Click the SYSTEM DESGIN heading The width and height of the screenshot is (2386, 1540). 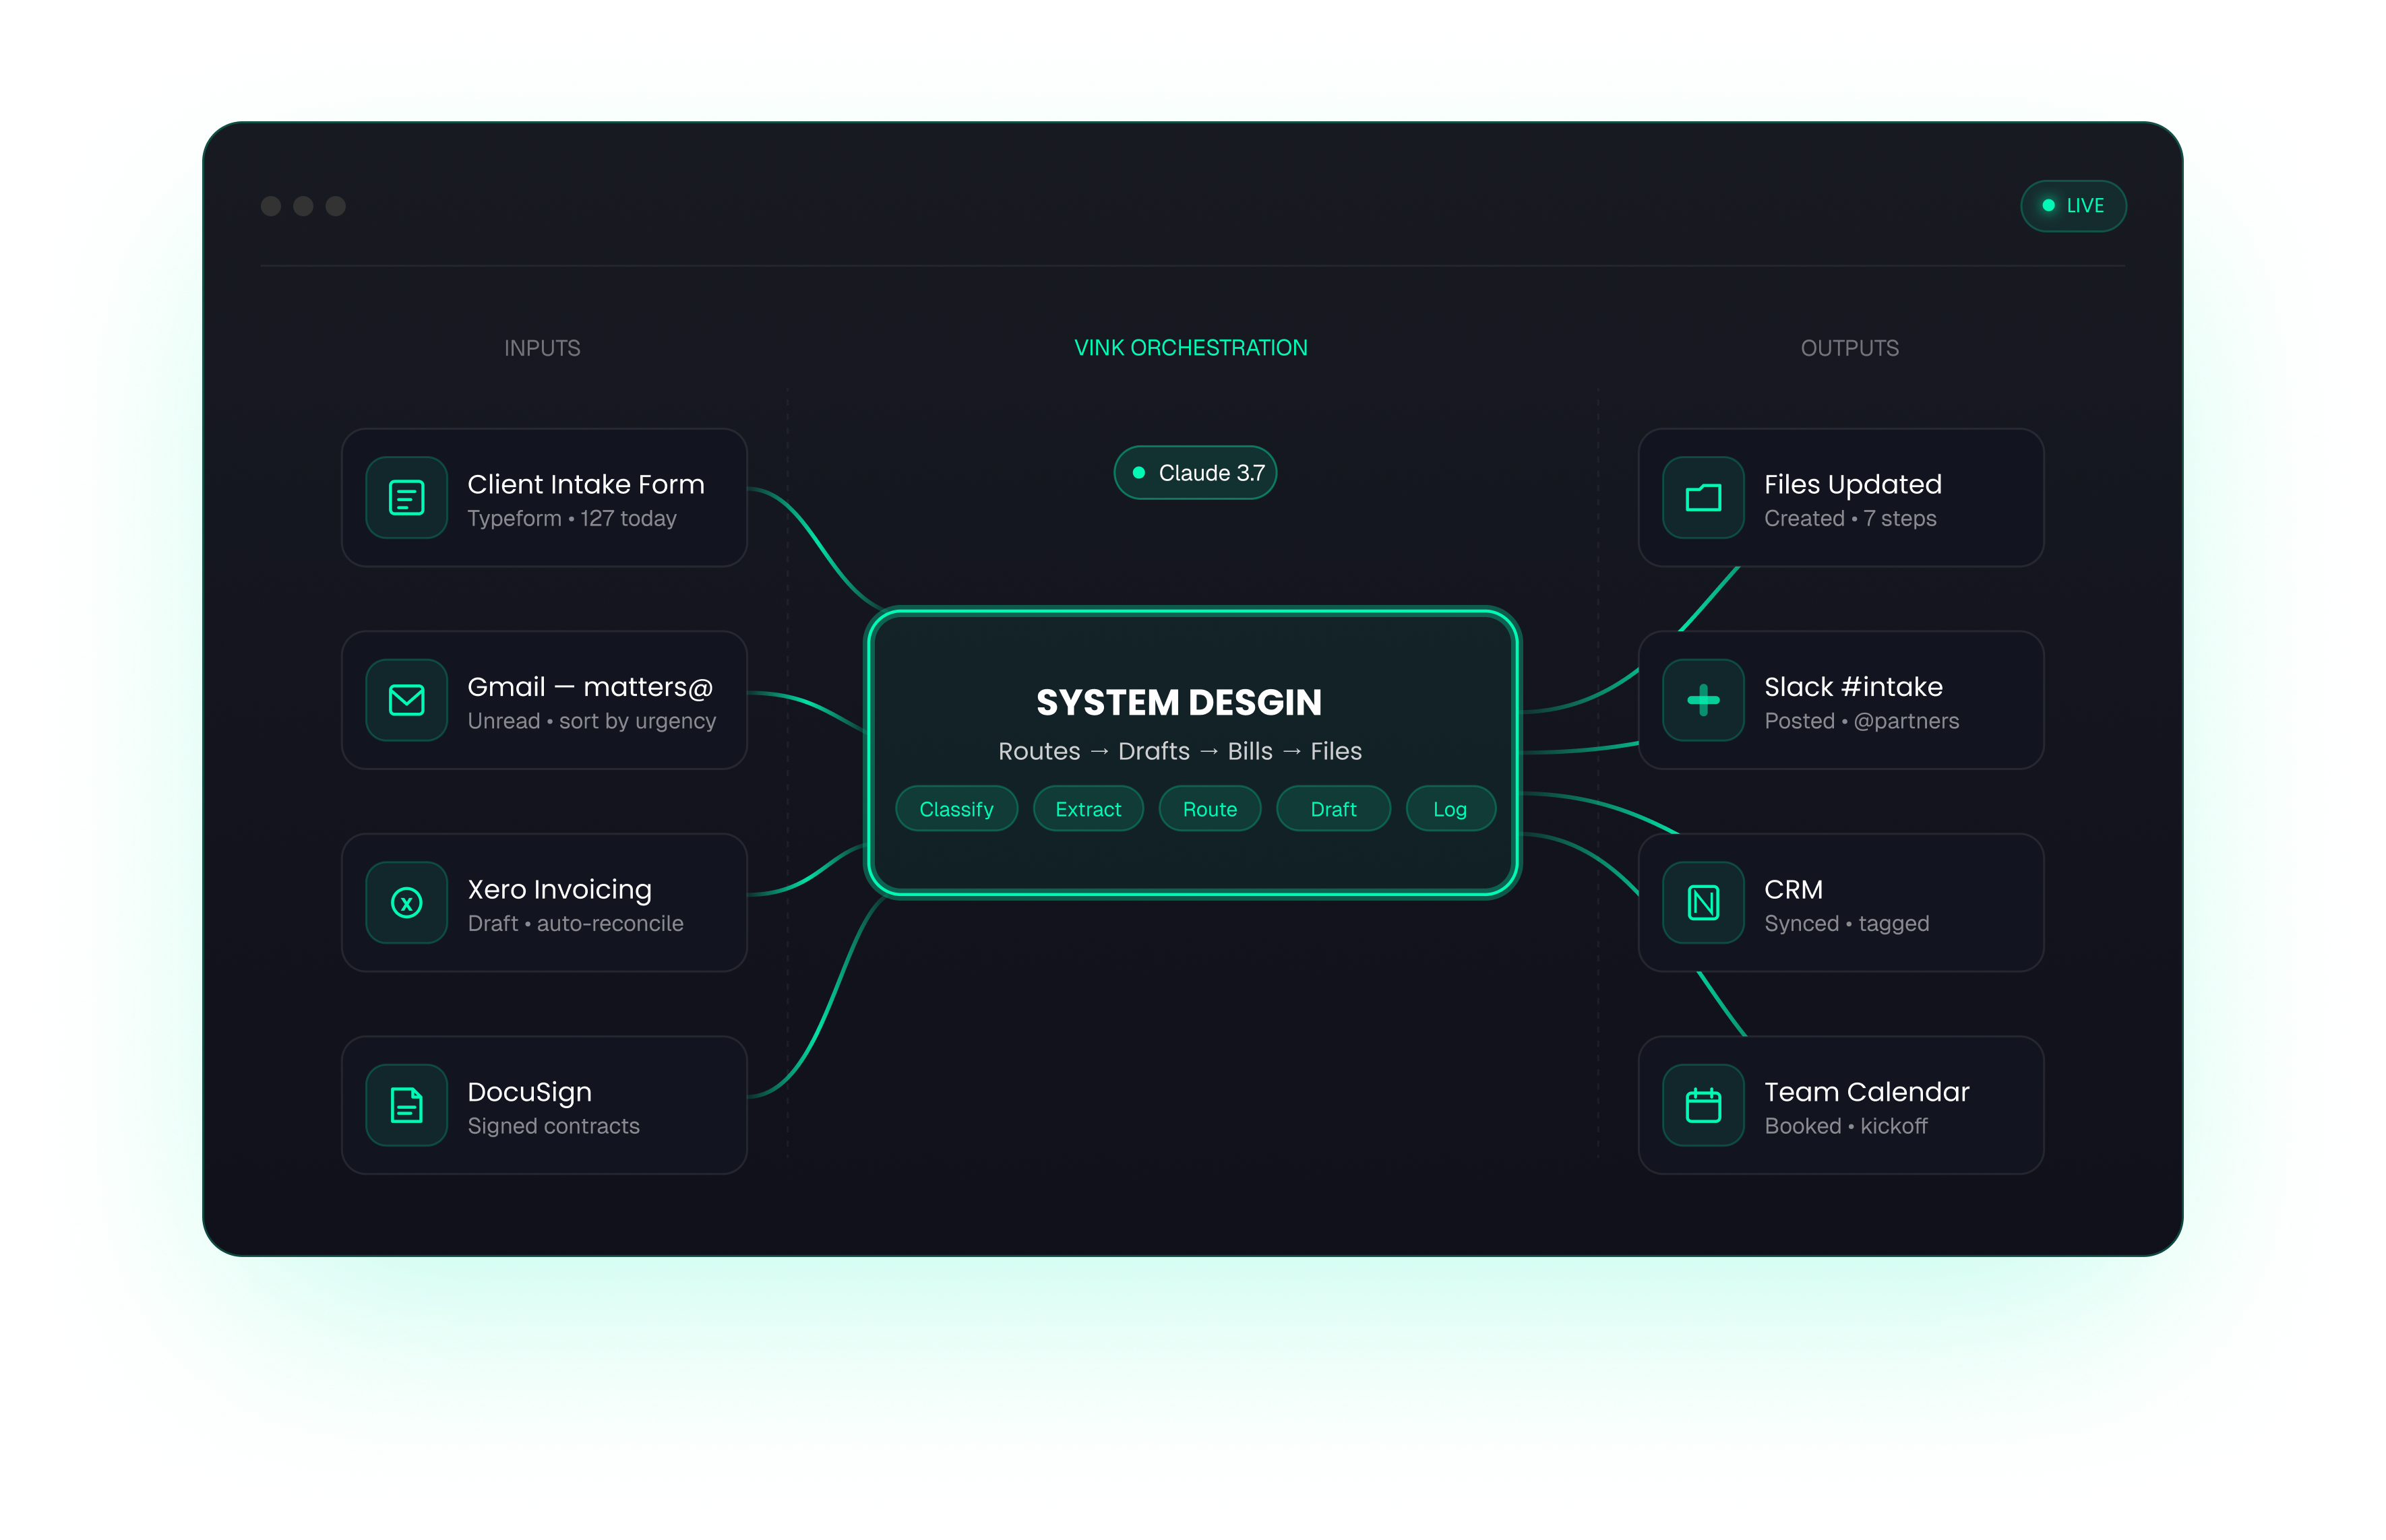[x=1178, y=703]
